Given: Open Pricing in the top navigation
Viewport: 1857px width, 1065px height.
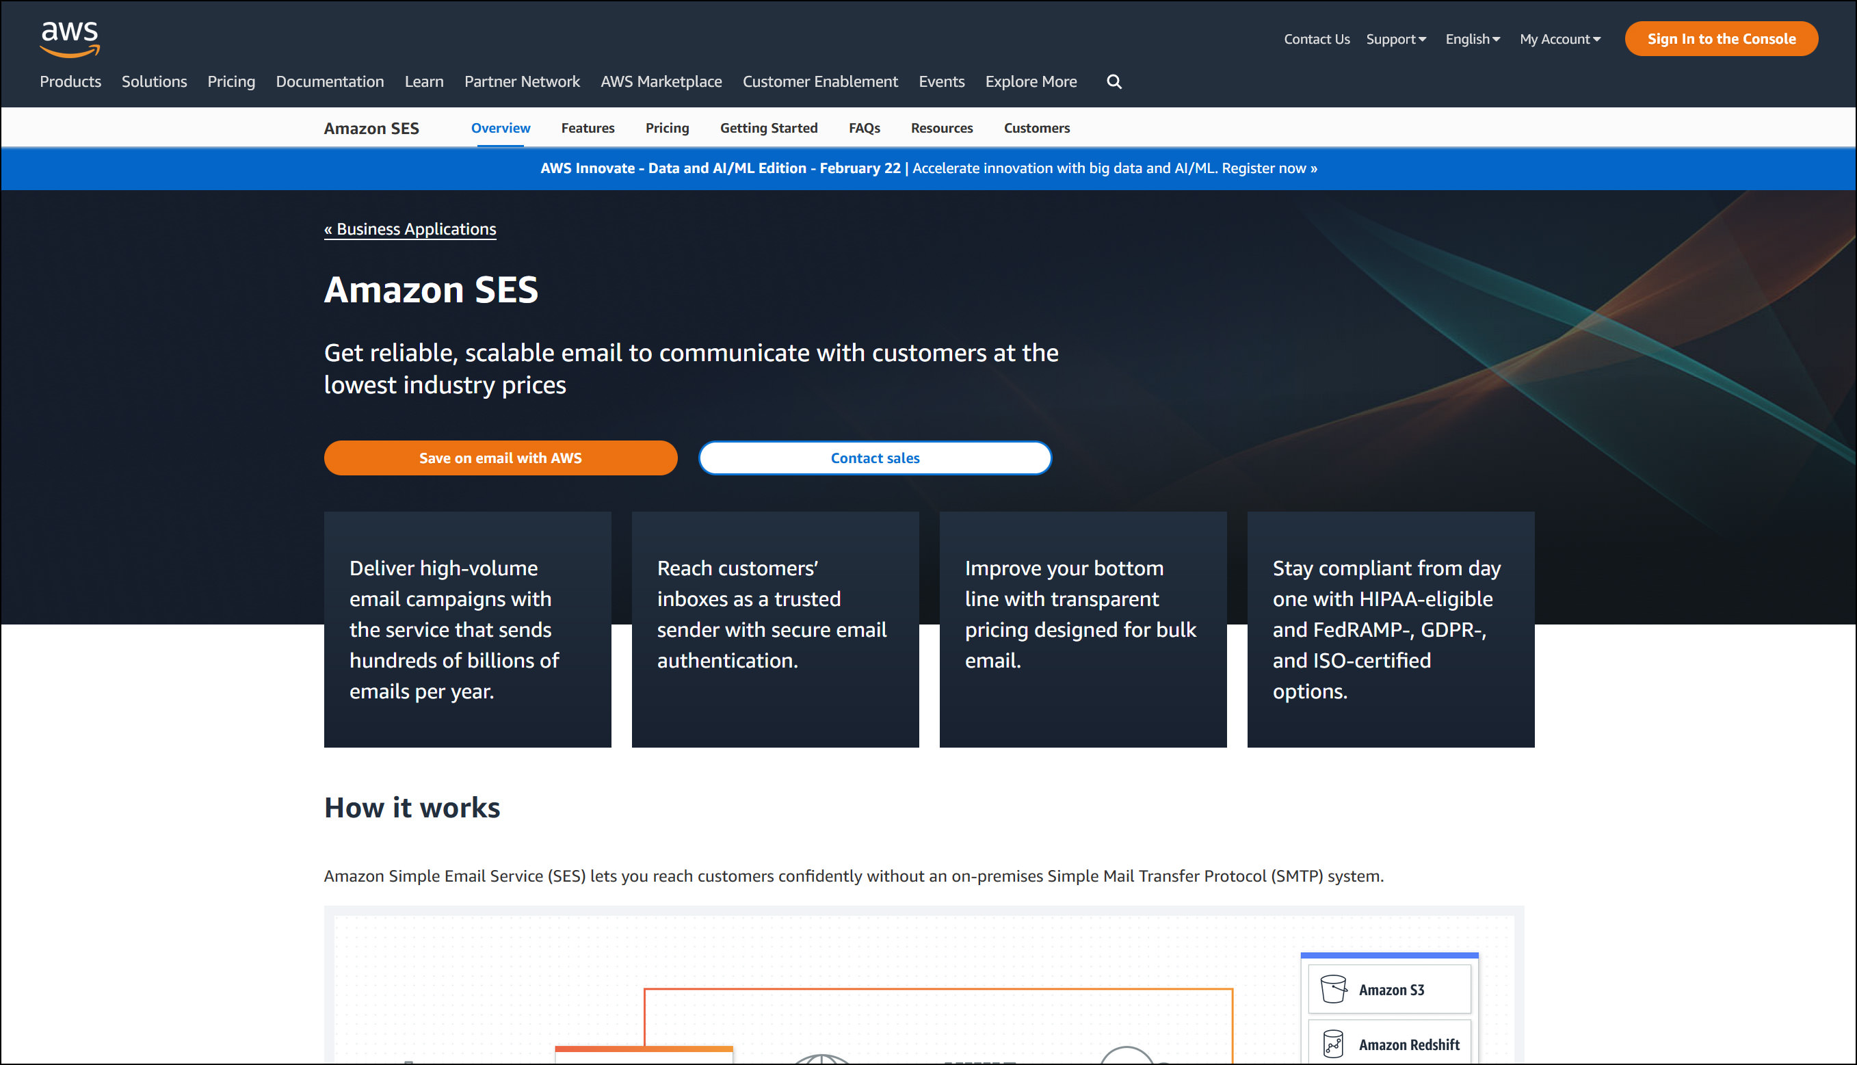Looking at the screenshot, I should [231, 81].
